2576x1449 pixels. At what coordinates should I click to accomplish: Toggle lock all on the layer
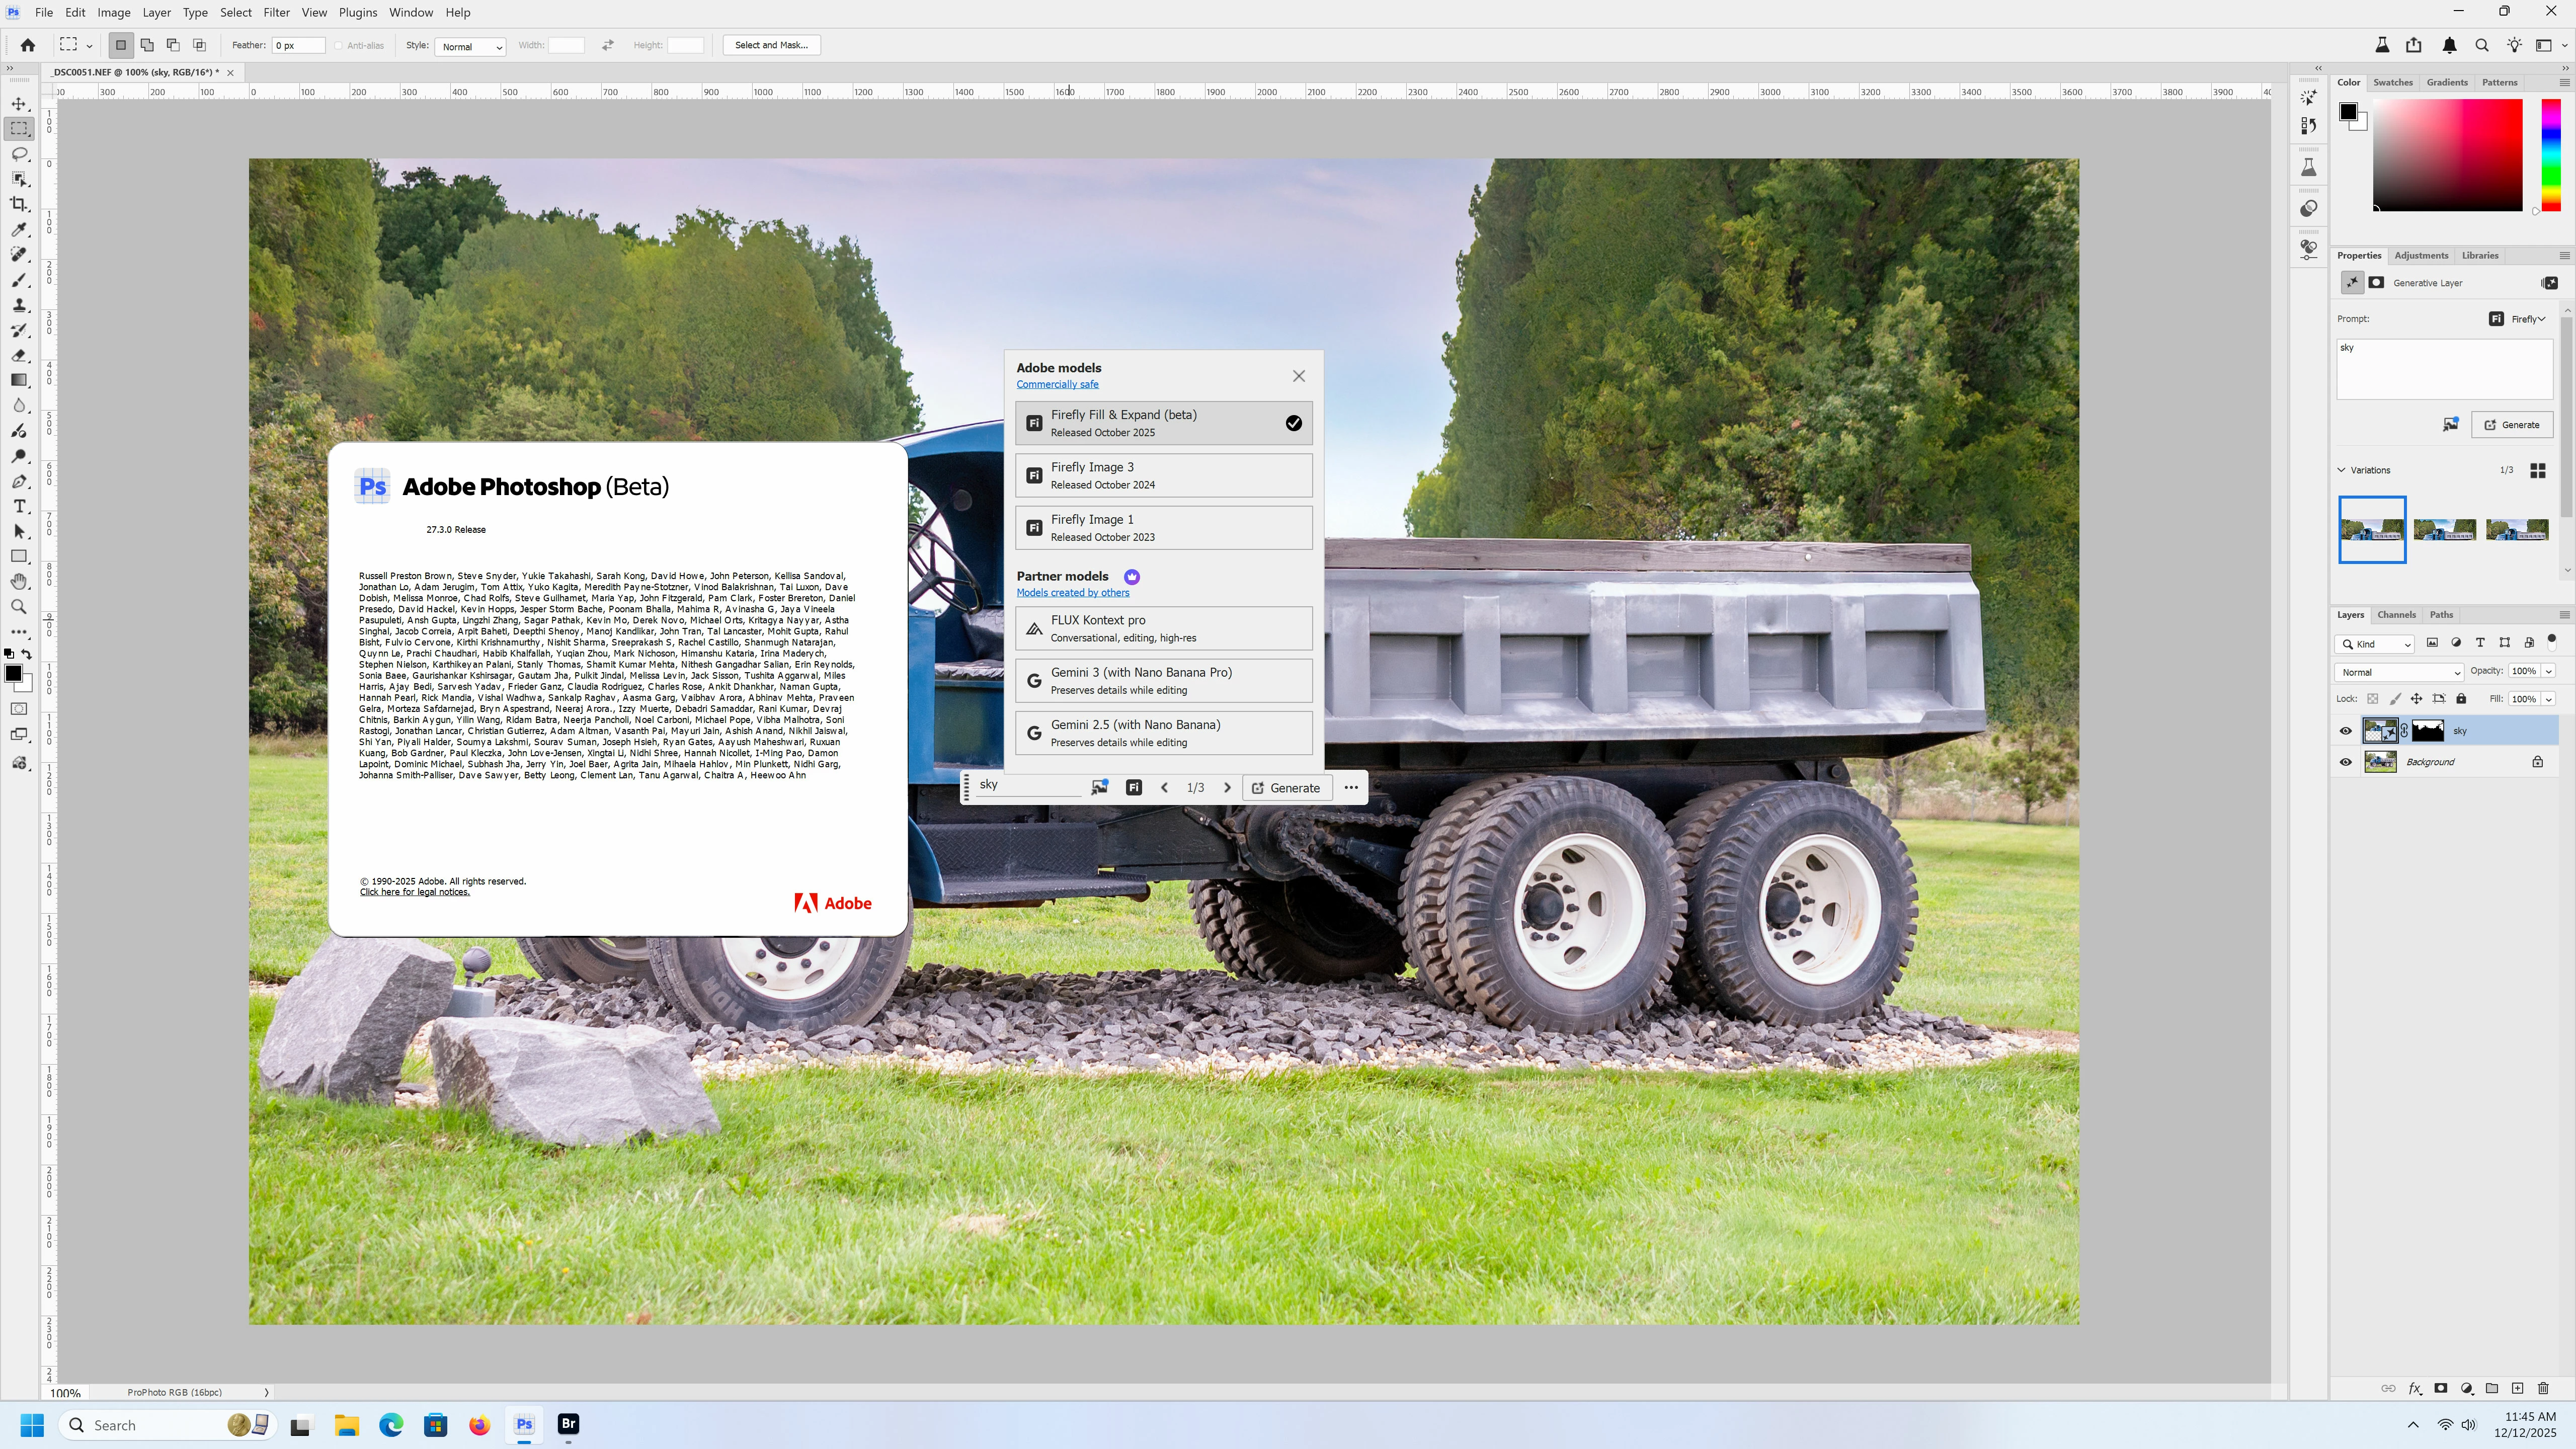coord(2461,699)
